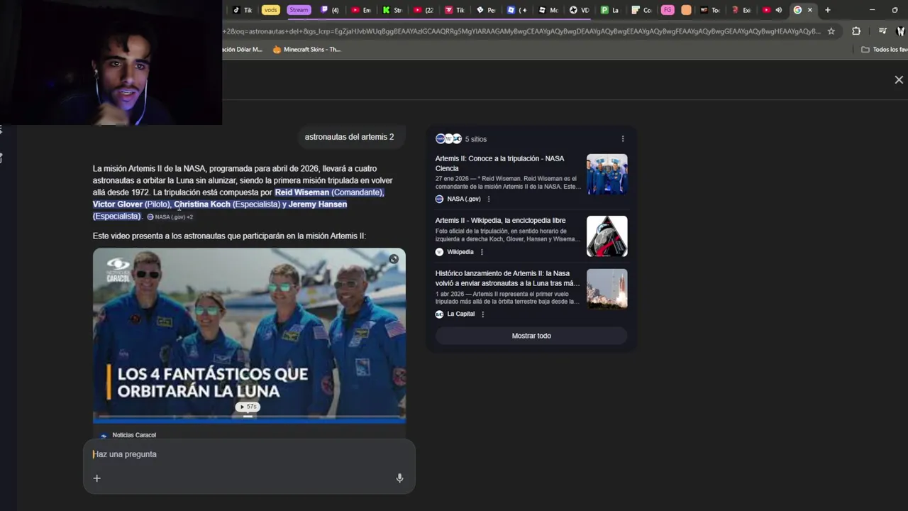Click the 'Mostrar todo' button
Image resolution: width=908 pixels, height=511 pixels.
531,336
